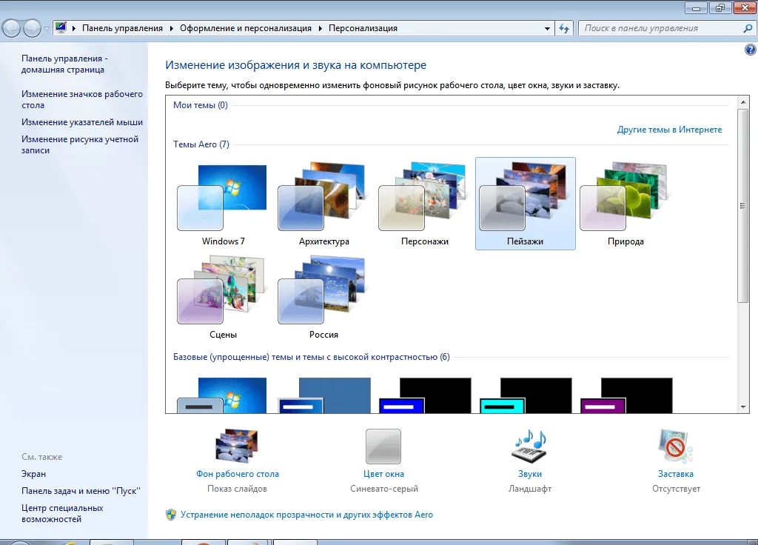Open Панель управления breadcrumb item

click(x=122, y=29)
